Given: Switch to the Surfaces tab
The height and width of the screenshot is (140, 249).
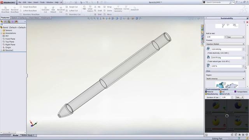Looking at the screenshot, I should [x=23, y=18].
